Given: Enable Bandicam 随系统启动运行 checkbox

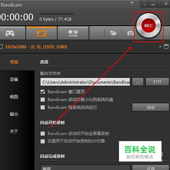Looking at the screenshot, I should 42,107.
